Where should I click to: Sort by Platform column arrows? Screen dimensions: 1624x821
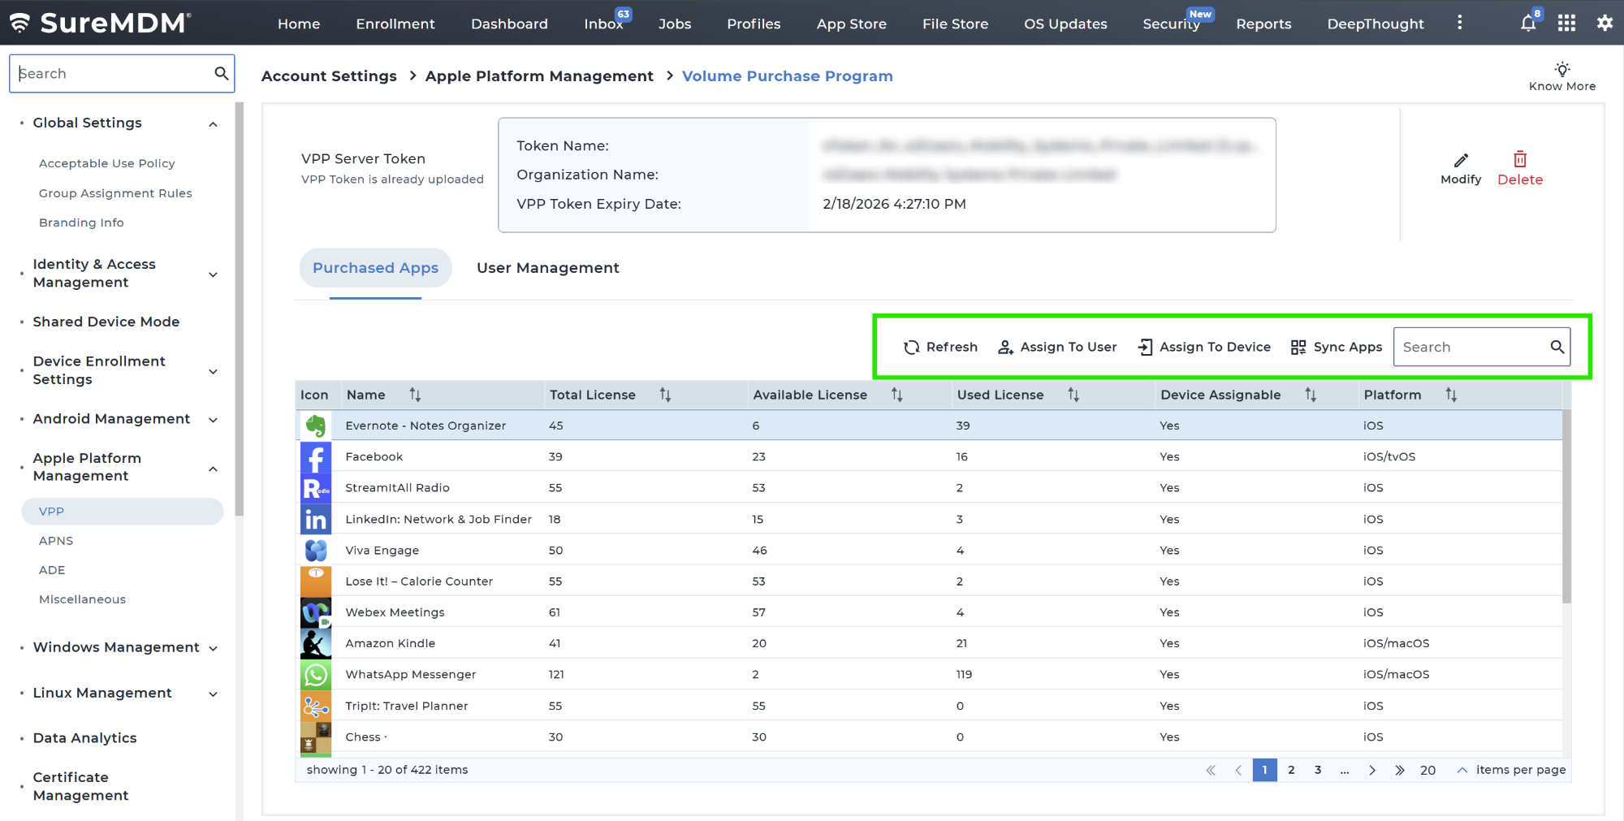pos(1451,395)
